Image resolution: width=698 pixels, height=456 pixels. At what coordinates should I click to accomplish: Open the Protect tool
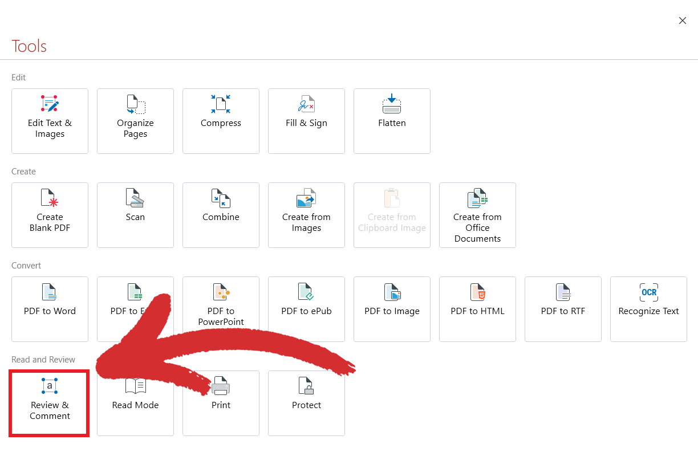click(x=306, y=403)
